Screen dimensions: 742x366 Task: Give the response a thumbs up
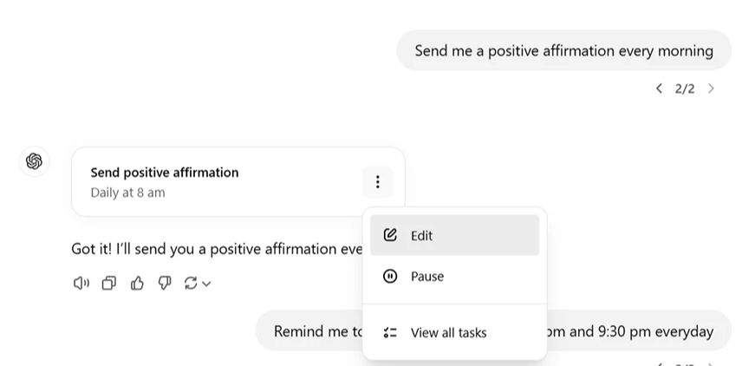click(137, 283)
